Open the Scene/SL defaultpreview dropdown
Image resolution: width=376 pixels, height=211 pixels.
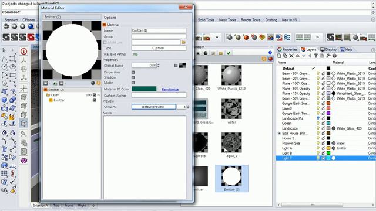[x=154, y=107]
